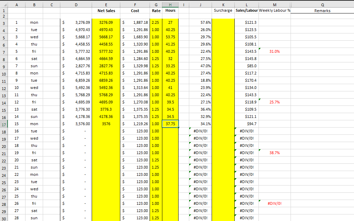Select the percentage cell 36.4%
The height and width of the screenshot is (221, 354).
tap(201, 109)
